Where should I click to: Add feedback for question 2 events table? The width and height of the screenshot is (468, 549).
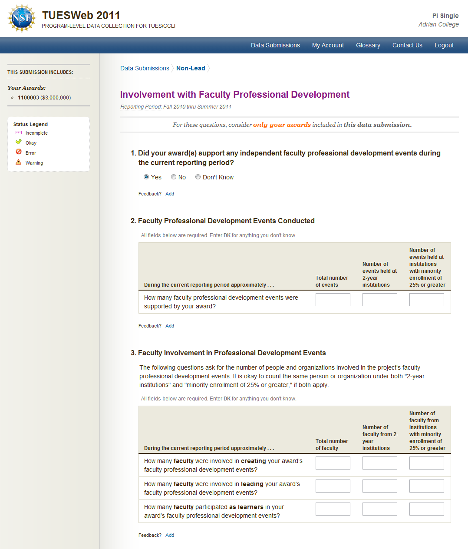[x=170, y=326]
